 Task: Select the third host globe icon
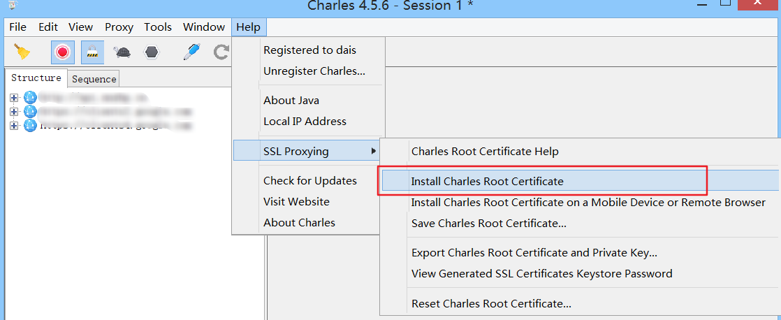(x=30, y=126)
